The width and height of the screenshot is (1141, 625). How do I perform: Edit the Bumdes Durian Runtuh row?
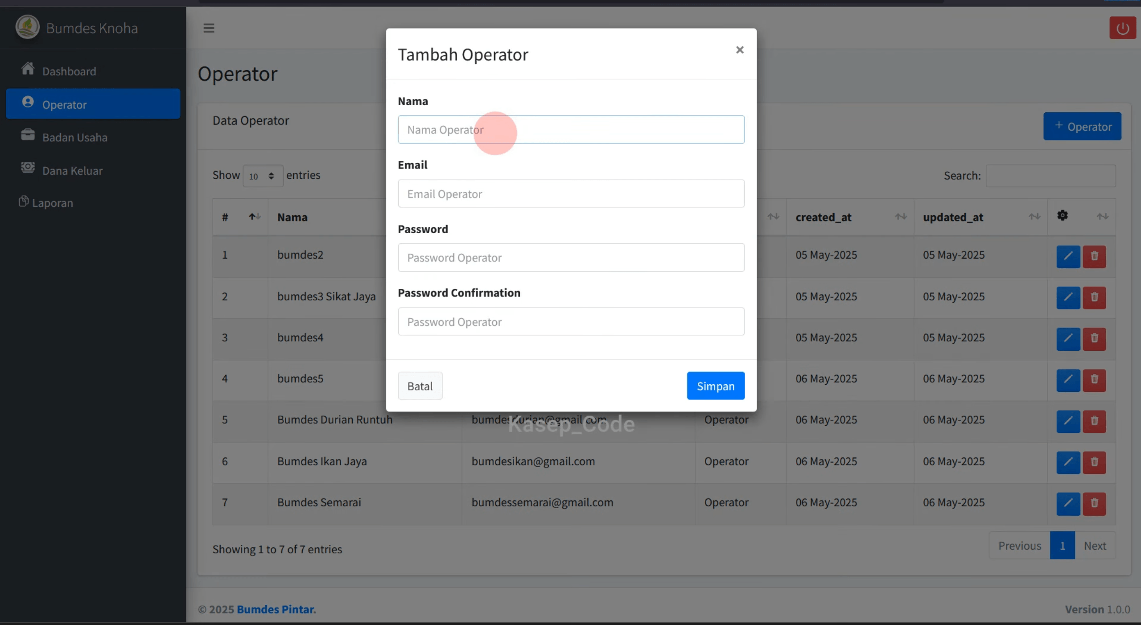[1068, 421]
